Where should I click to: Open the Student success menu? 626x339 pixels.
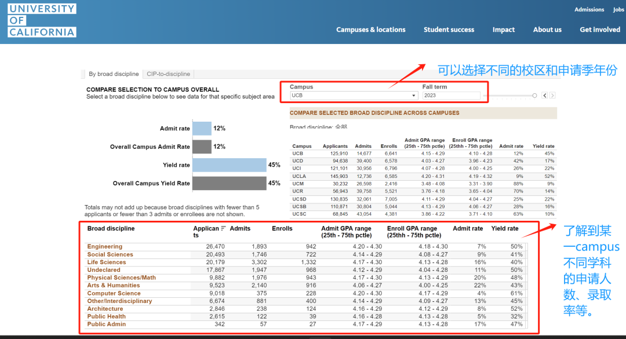point(449,30)
